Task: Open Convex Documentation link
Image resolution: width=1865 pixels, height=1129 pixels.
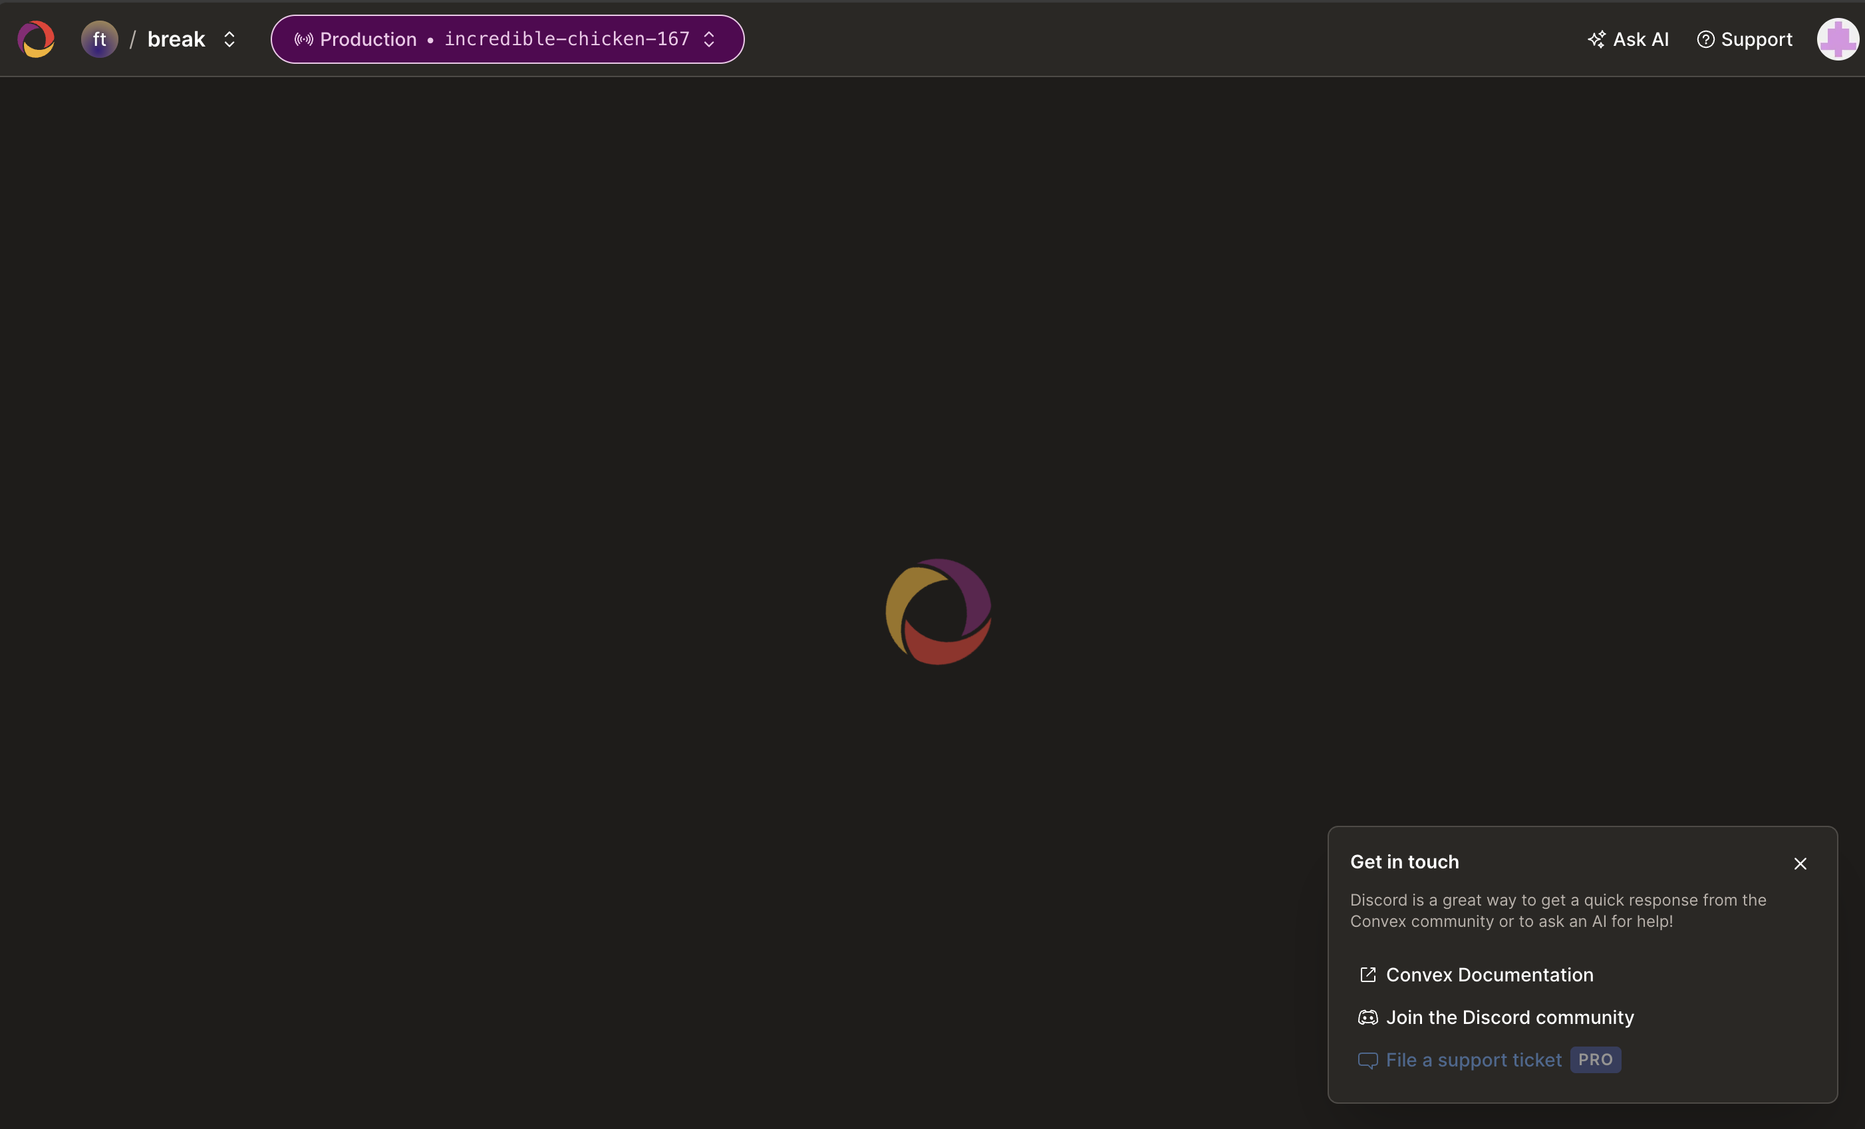Action: (1476, 975)
